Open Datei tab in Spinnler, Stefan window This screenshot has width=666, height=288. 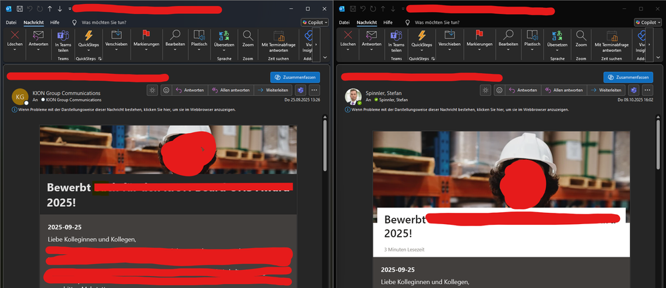pyautogui.click(x=344, y=23)
